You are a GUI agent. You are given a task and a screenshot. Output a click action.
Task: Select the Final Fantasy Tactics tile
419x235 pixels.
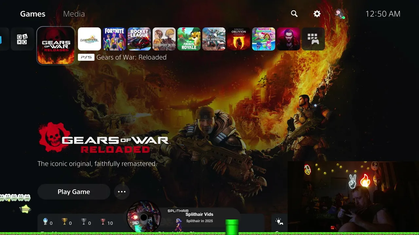pyautogui.click(x=164, y=39)
